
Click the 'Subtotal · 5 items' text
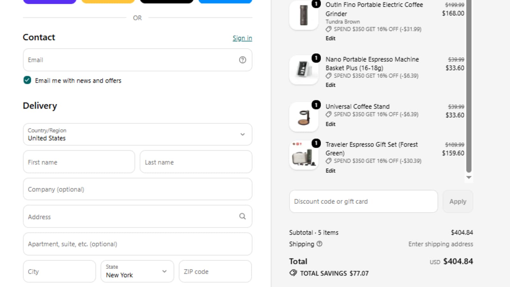pyautogui.click(x=314, y=232)
